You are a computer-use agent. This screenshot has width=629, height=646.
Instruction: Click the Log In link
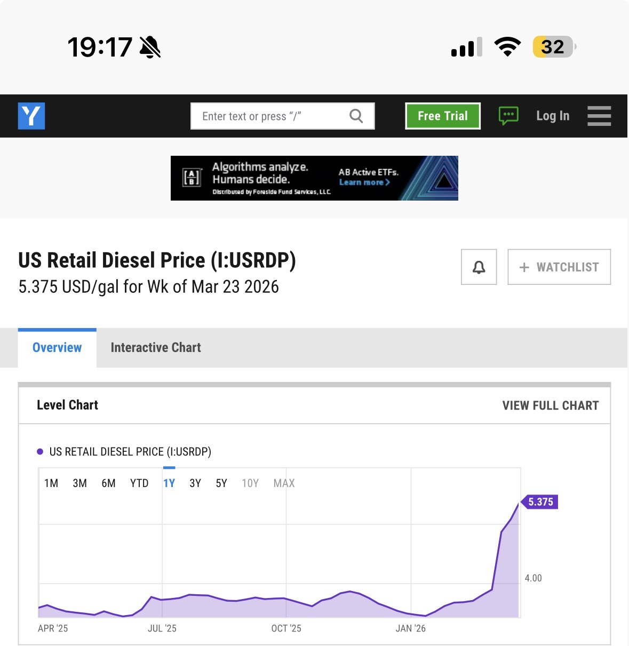pos(553,116)
